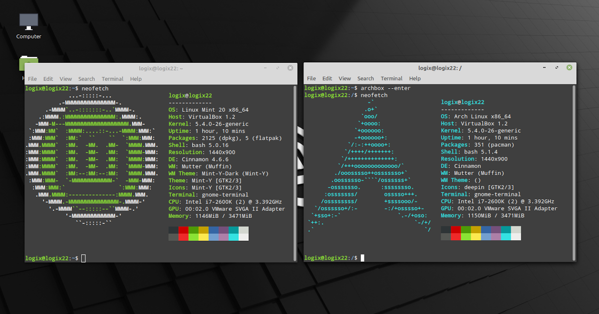Click 'DE: Cinnamon' line in right terminal
599x314 pixels.
pos(461,166)
